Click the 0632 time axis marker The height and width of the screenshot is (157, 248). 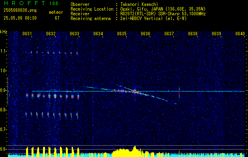[51, 33]
